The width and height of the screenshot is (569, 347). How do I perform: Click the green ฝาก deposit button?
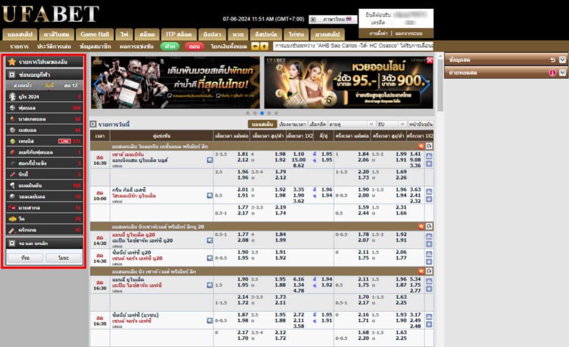pos(170,47)
